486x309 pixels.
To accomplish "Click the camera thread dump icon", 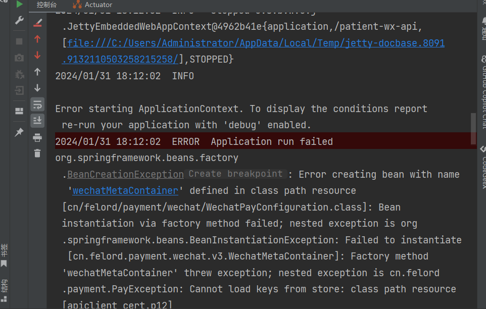I will pos(19,58).
